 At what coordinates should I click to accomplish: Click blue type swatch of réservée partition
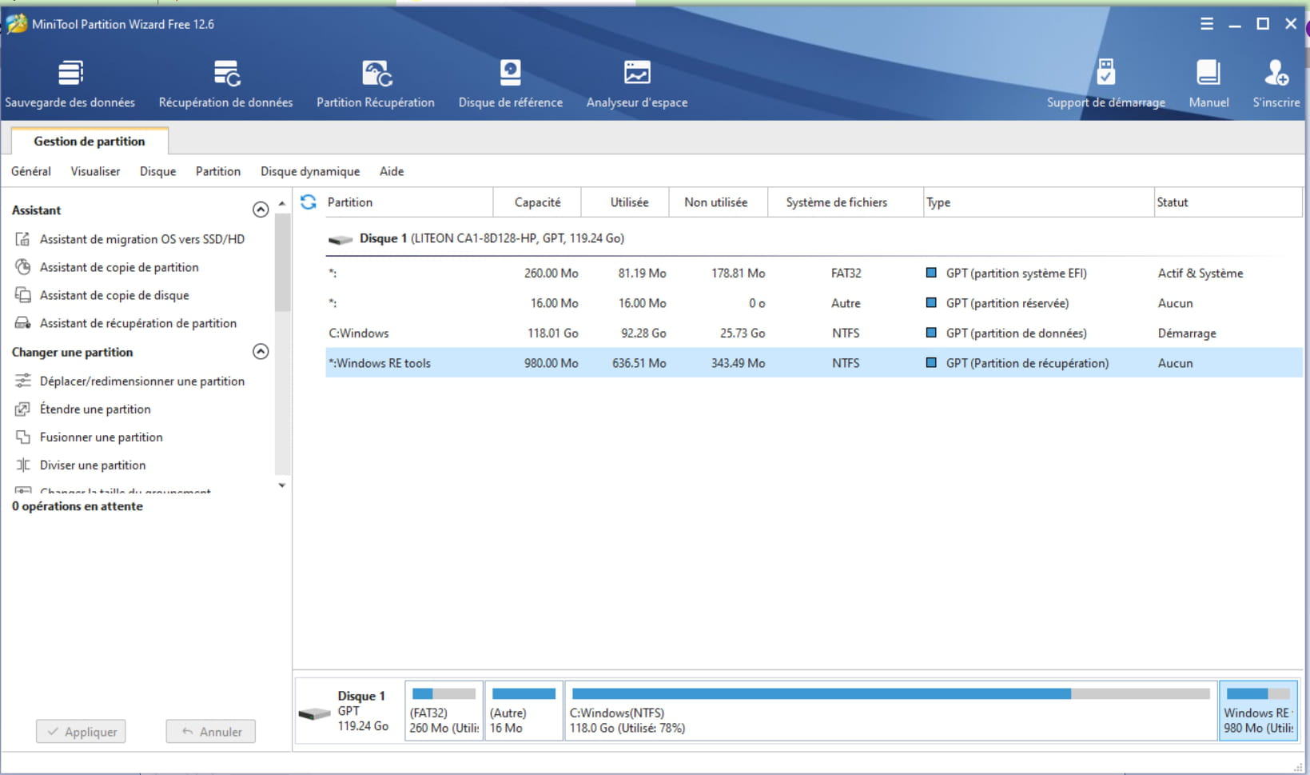[931, 303]
